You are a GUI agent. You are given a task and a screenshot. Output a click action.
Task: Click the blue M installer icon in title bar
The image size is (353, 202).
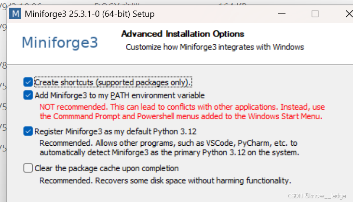pos(15,13)
